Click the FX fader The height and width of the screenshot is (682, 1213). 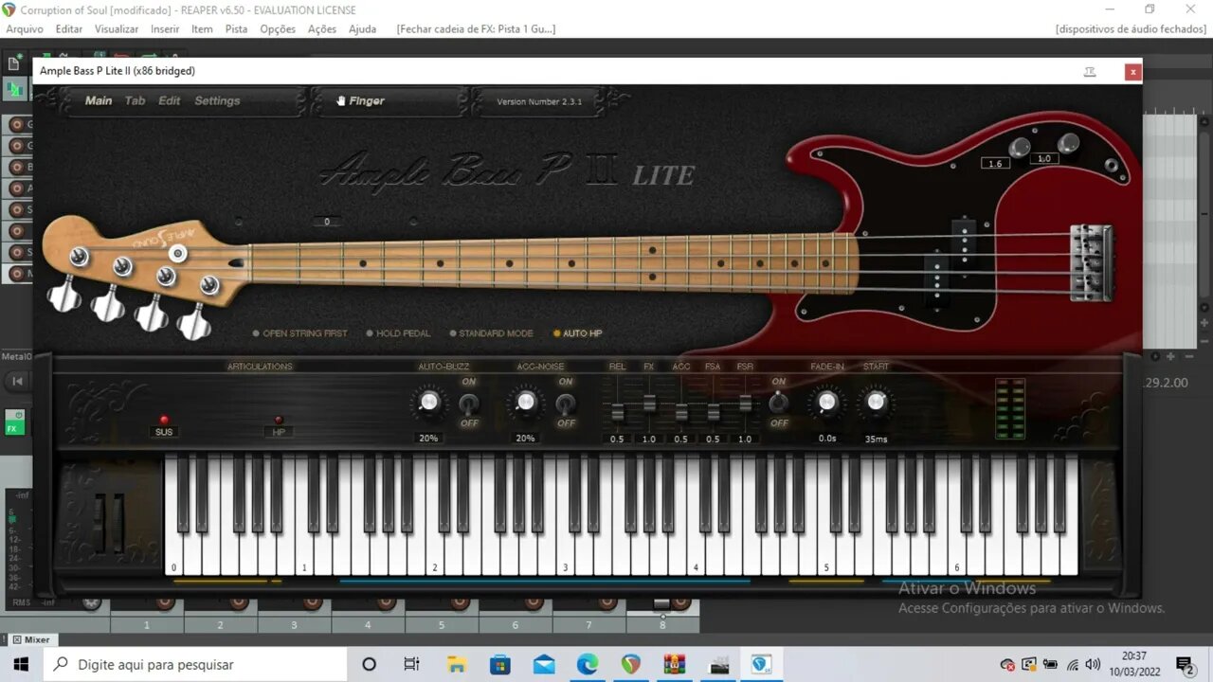point(649,403)
